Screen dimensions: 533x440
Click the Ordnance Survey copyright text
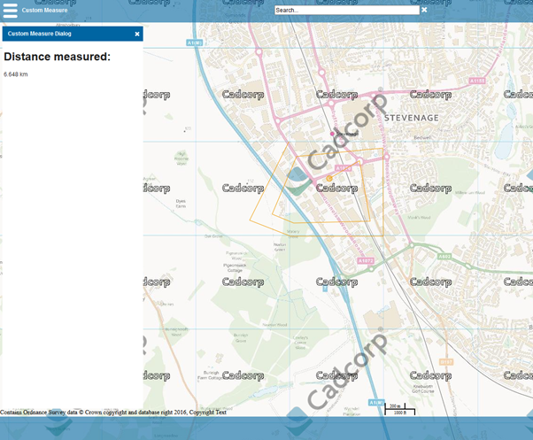click(113, 413)
